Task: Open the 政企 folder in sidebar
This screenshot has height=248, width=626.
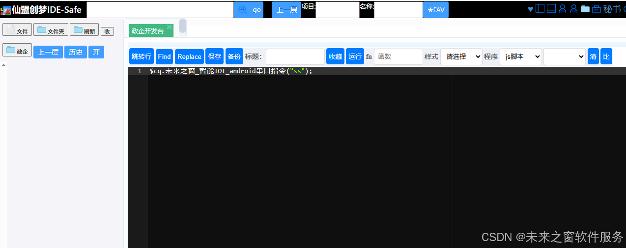Action: [17, 50]
